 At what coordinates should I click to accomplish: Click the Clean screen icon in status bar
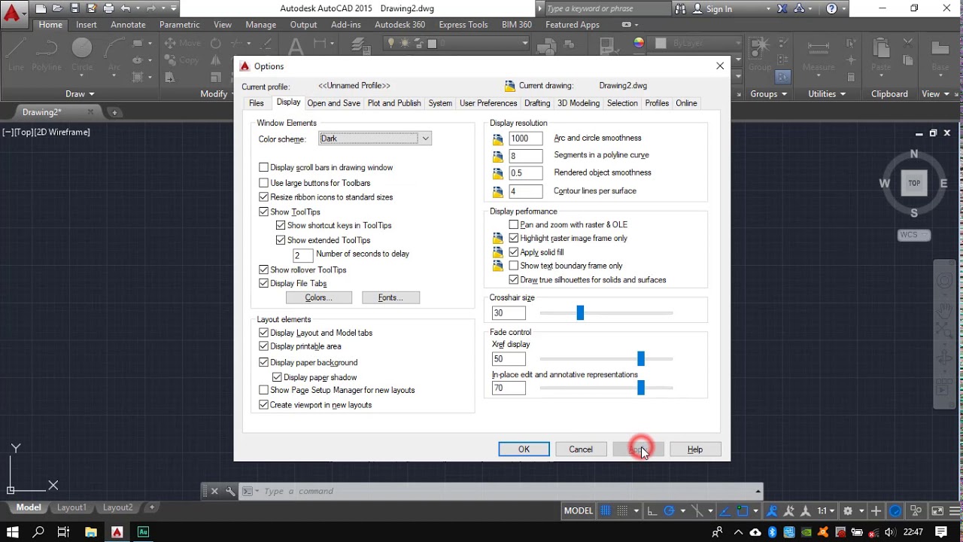(937, 510)
